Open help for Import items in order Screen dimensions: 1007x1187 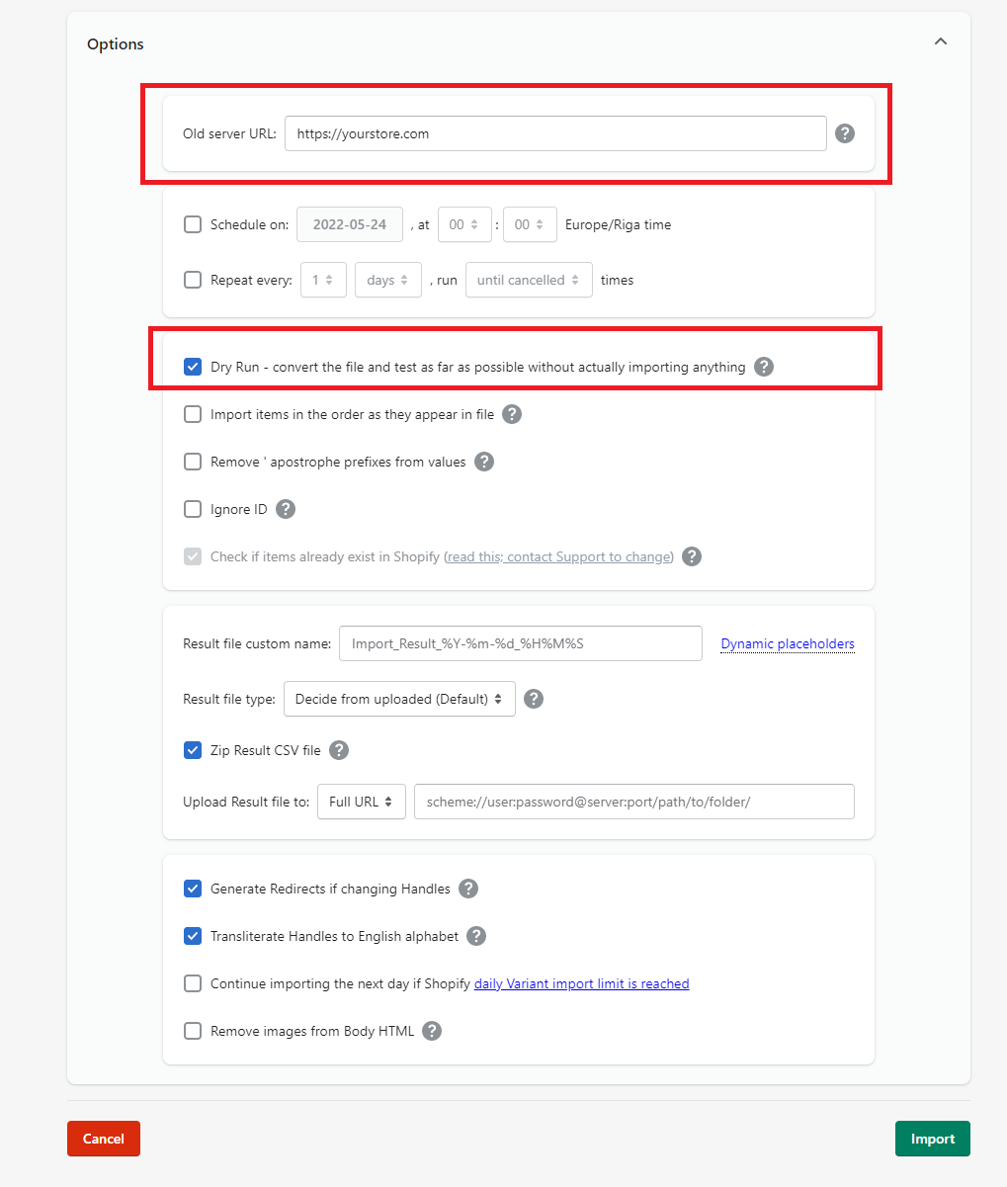pos(511,414)
